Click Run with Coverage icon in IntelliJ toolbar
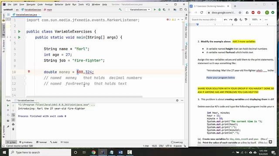Screen dimensions: 279x156 click(x=164, y=10)
